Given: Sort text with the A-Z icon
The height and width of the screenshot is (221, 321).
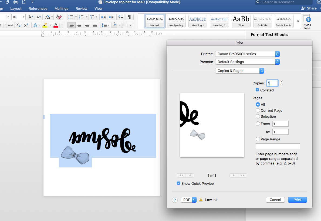Looking at the screenshot, I should pyautogui.click(x=120, y=17).
